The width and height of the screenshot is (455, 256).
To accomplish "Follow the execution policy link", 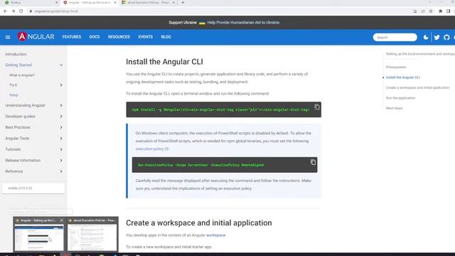I will [x=151, y=149].
